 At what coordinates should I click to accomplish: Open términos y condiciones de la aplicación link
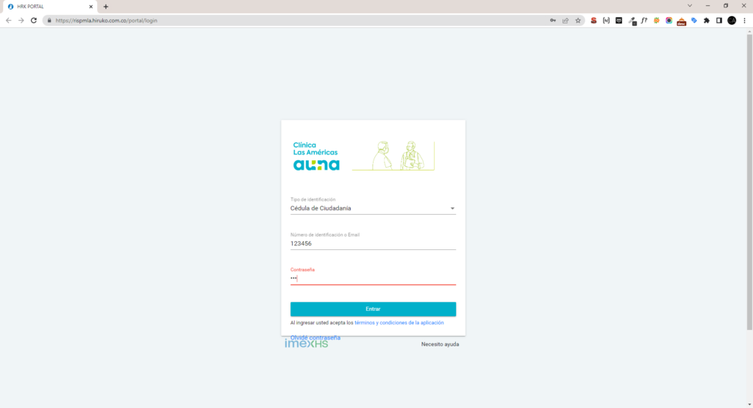tap(399, 323)
